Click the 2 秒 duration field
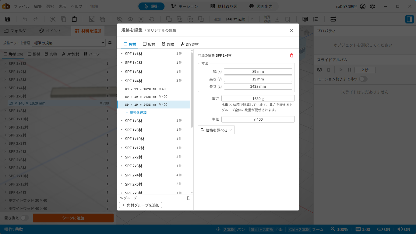This screenshot has height=234, width=416. point(365,70)
